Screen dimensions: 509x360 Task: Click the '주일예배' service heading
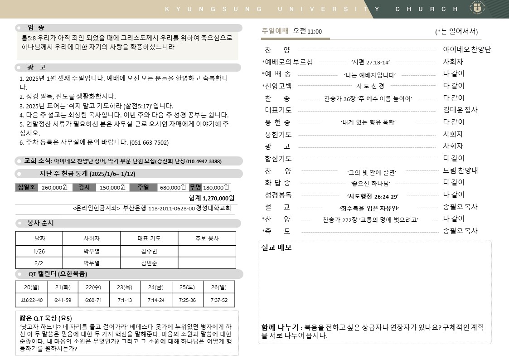click(x=275, y=31)
